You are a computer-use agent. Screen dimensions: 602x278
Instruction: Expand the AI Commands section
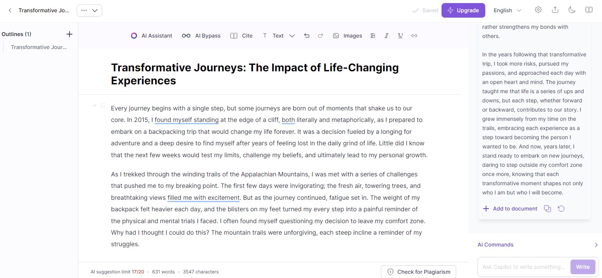538,245
